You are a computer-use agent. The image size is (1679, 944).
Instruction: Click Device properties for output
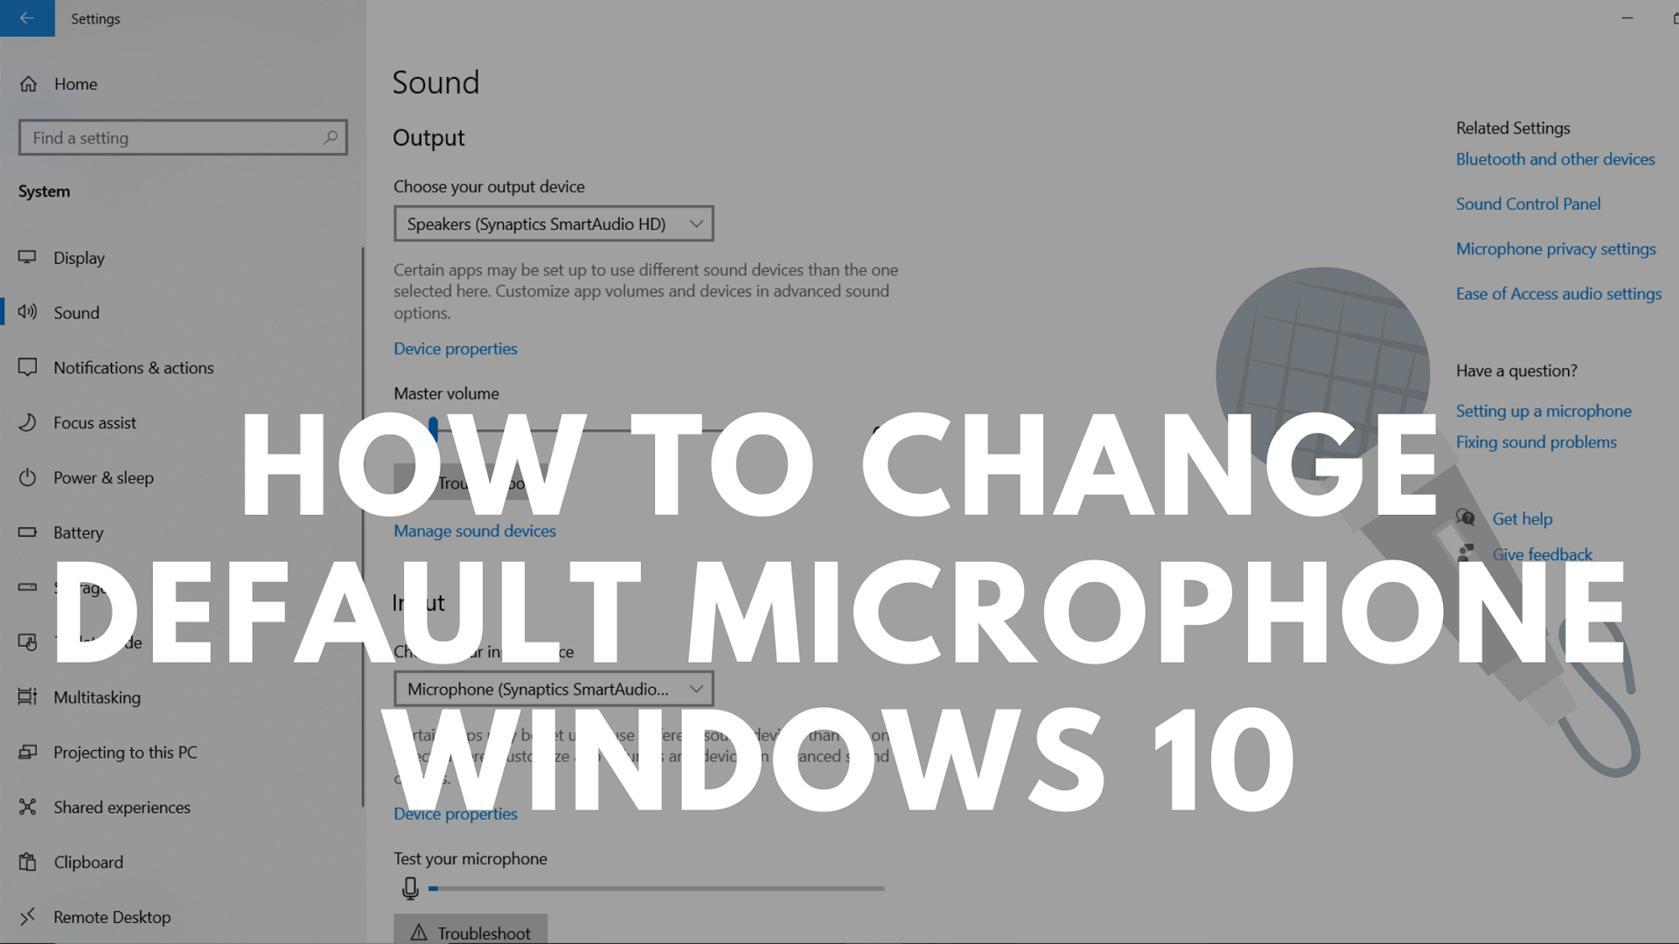(x=456, y=347)
